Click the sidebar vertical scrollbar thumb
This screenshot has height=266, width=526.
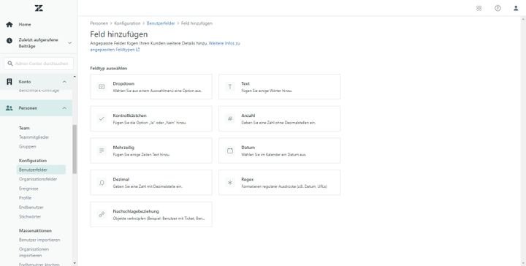[75, 149]
